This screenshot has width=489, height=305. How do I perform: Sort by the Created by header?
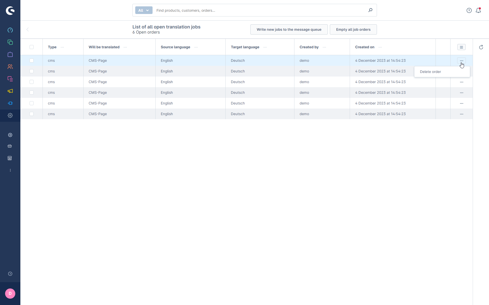tap(309, 47)
